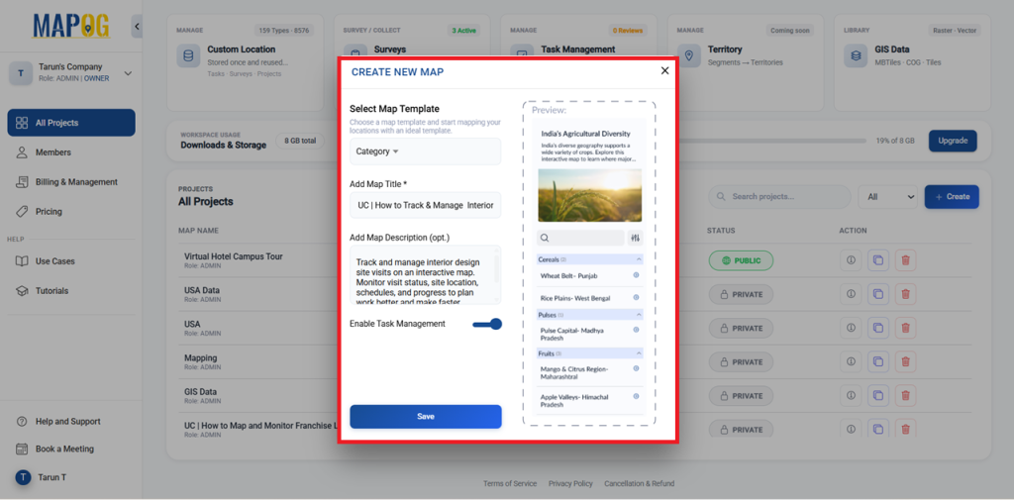Open the Members page
The width and height of the screenshot is (1014, 501).
(x=52, y=152)
